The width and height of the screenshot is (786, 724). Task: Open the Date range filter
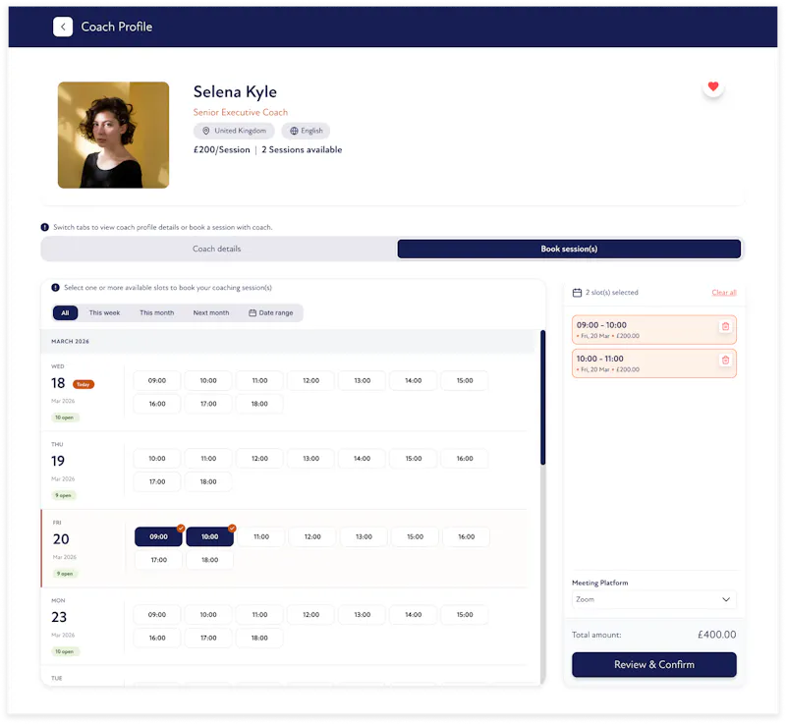pyautogui.click(x=271, y=312)
